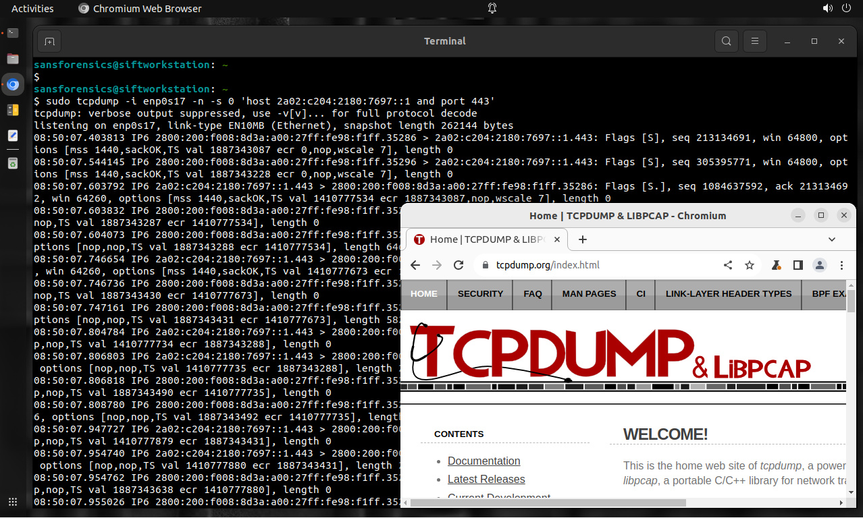Viewport: 863px width, 518px height.
Task: Click the 'verbose output suppressed' line
Action: pyautogui.click(x=255, y=113)
